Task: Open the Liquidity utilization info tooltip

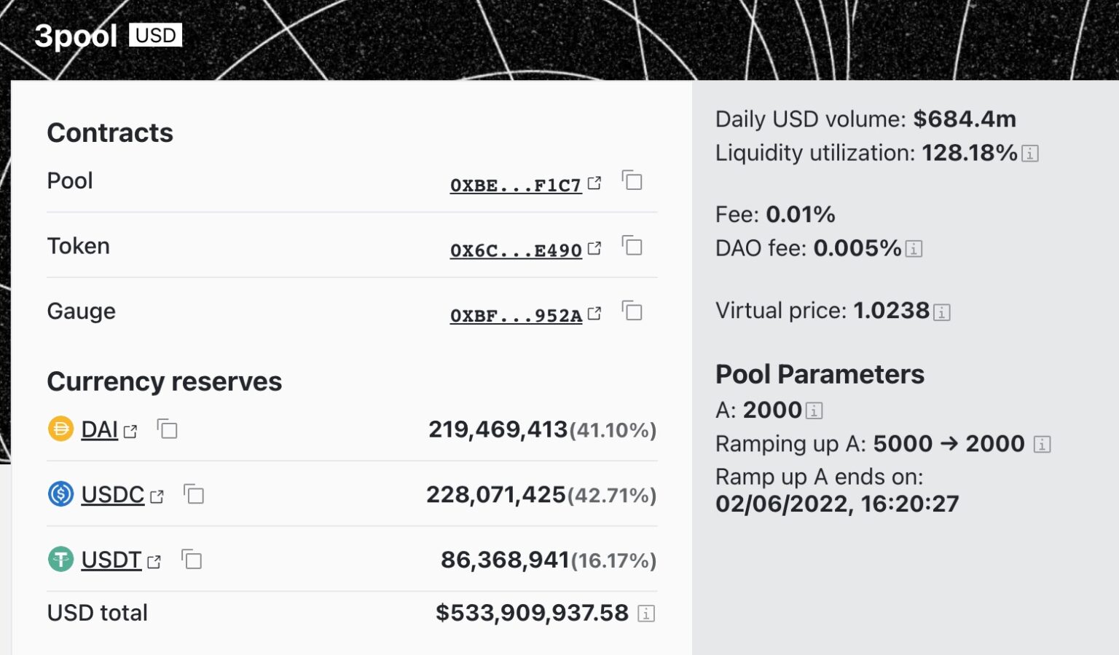Action: tap(1030, 154)
